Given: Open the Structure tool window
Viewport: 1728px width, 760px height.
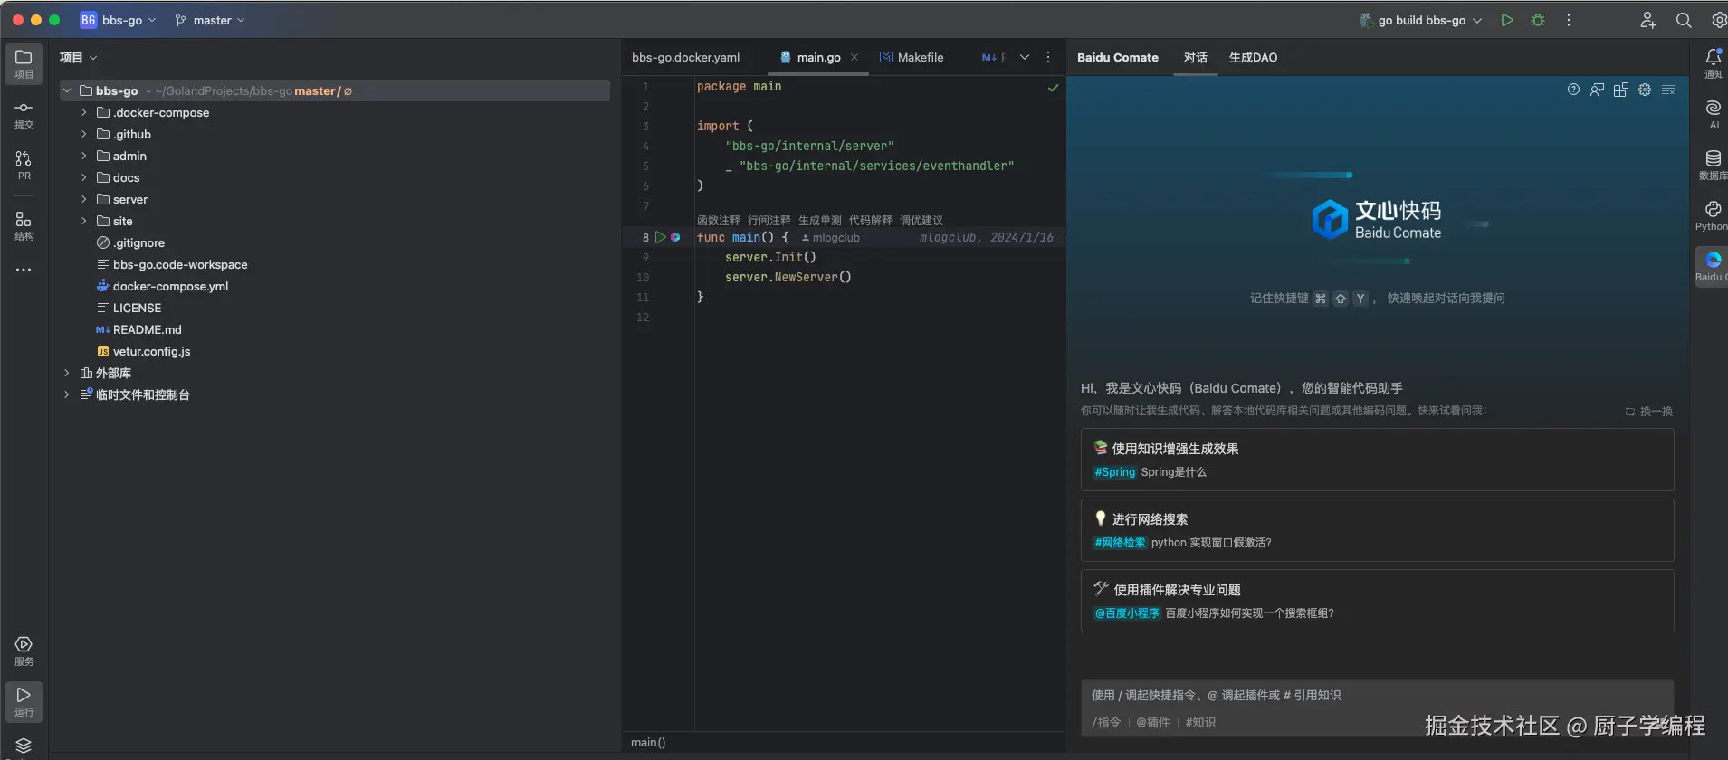Looking at the screenshot, I should click(x=24, y=226).
